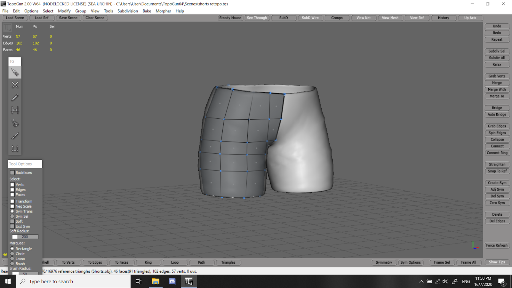Click the Load Ref button
Image resolution: width=512 pixels, height=288 pixels.
(x=42, y=18)
